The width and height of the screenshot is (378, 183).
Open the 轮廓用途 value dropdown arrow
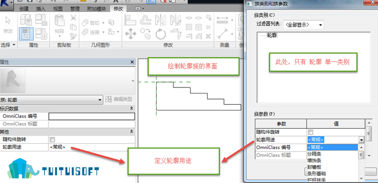tap(361, 139)
